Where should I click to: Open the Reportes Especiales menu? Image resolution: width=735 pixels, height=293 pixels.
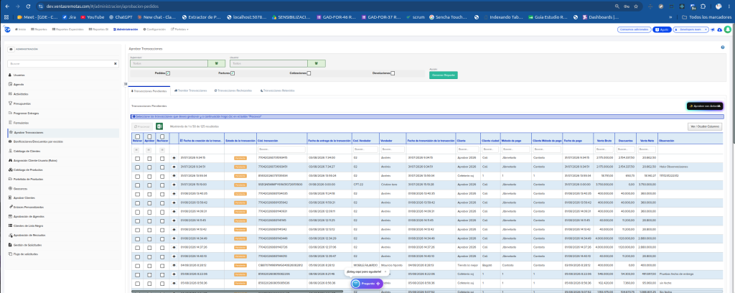(x=67, y=29)
